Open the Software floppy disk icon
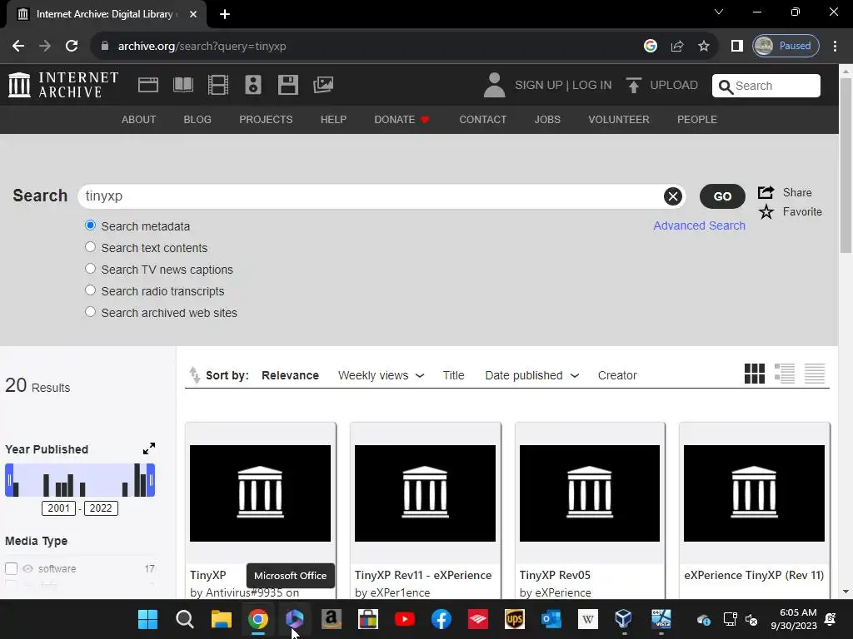 (287, 85)
